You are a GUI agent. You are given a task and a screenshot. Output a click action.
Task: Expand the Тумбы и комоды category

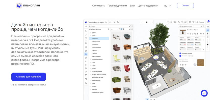[91, 80]
